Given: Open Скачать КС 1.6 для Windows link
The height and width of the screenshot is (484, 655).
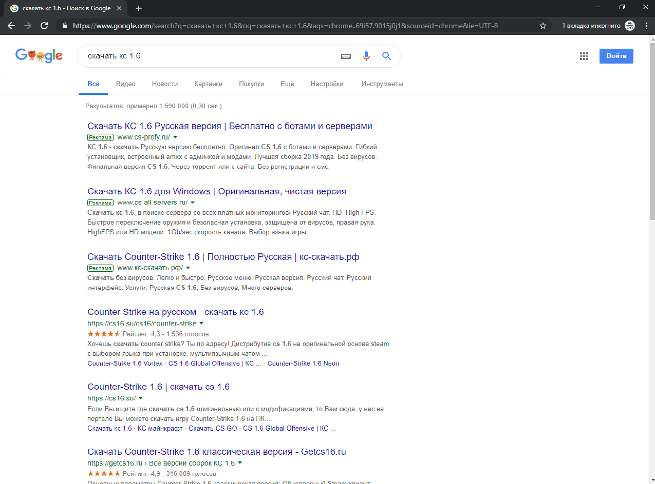Looking at the screenshot, I should click(217, 191).
